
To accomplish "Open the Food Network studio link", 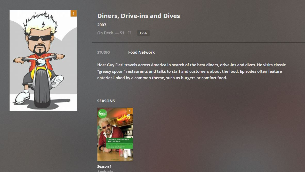I will [x=141, y=52].
